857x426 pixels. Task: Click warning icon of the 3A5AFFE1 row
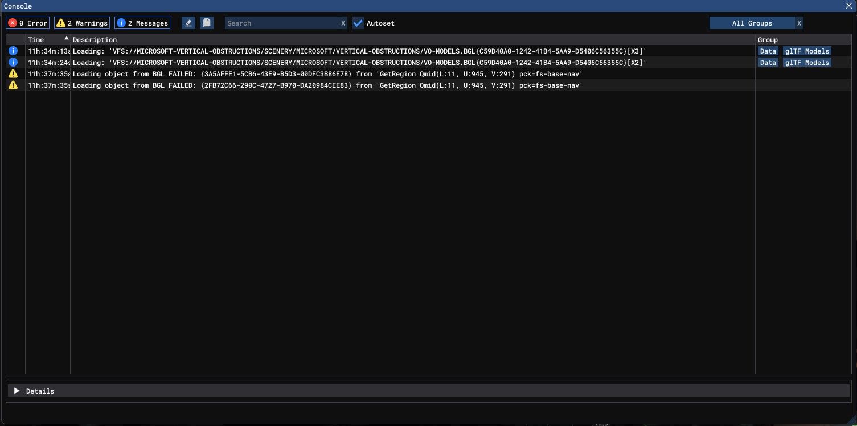tap(13, 73)
